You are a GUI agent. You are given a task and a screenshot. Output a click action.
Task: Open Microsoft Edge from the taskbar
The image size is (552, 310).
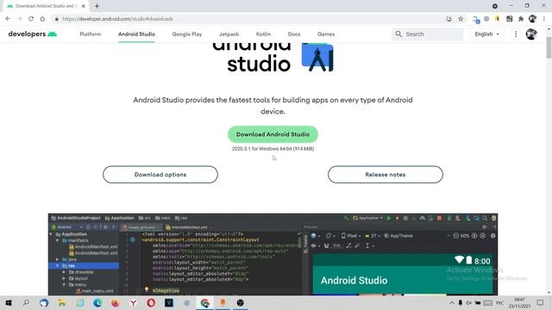pos(97,302)
